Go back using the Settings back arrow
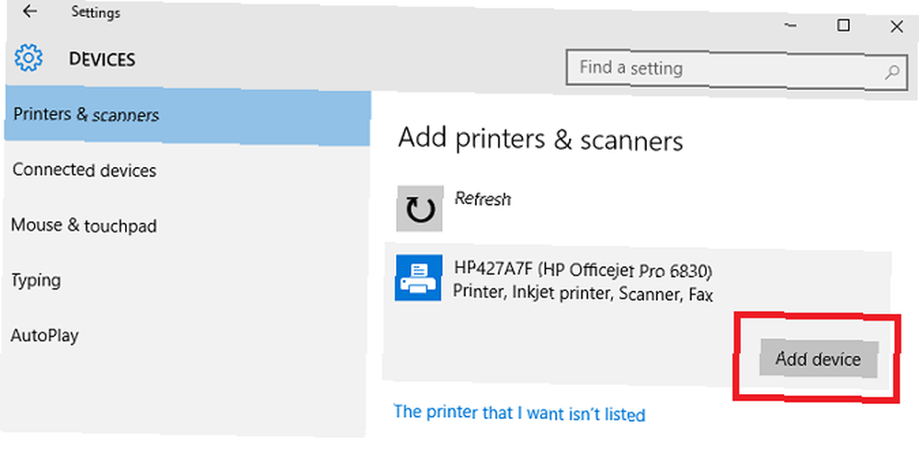 29,12
